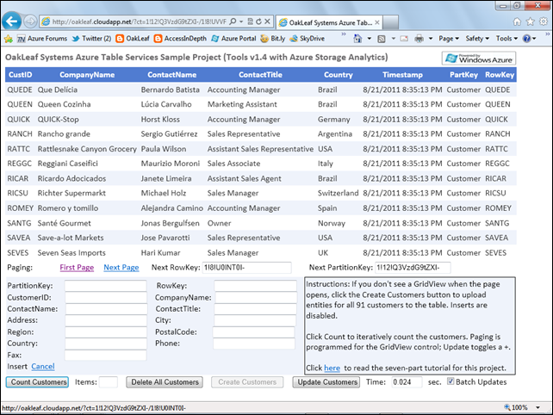
Task: Click the Update Customers button
Action: (326, 382)
